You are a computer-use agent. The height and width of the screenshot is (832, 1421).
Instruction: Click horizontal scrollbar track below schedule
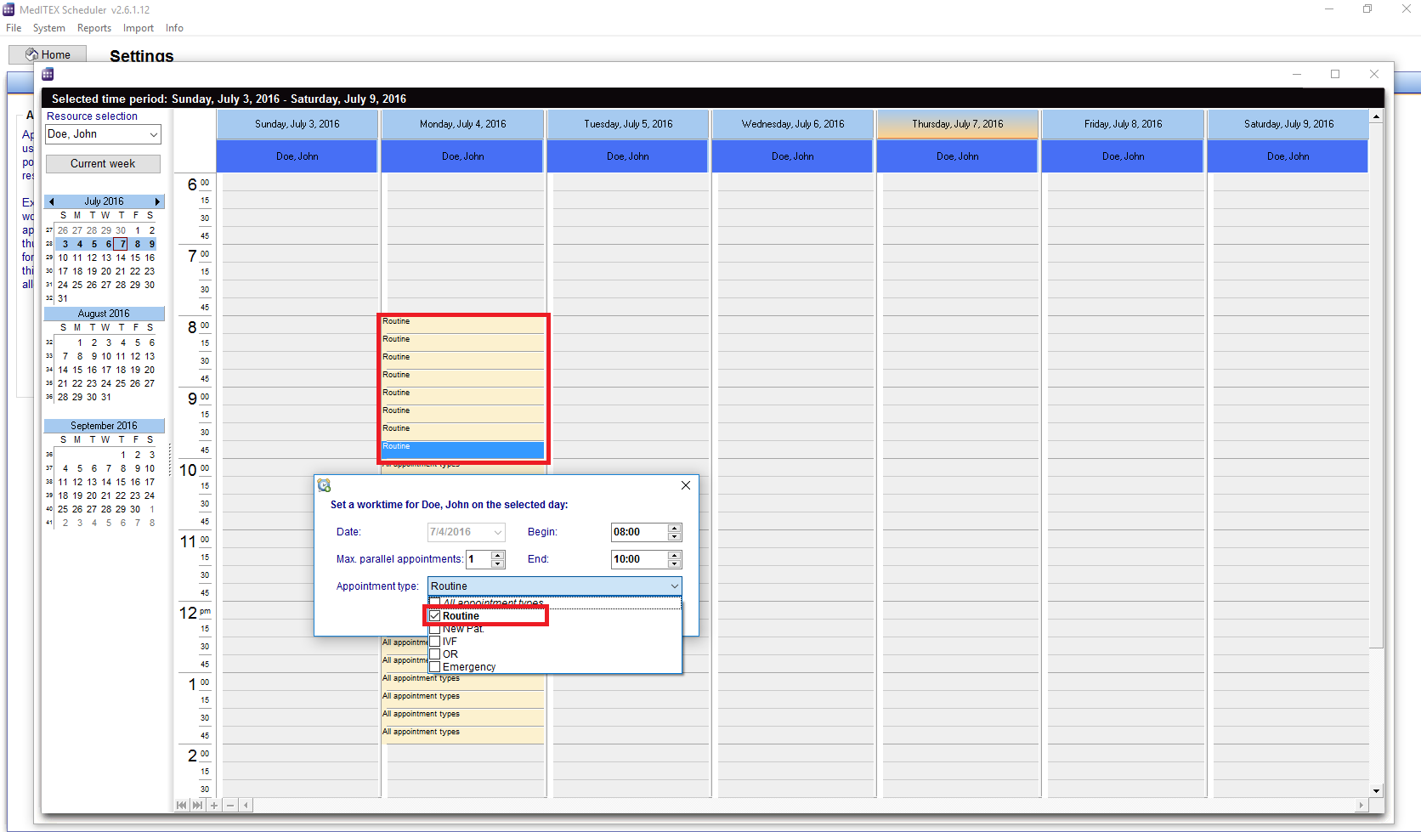click(803, 805)
